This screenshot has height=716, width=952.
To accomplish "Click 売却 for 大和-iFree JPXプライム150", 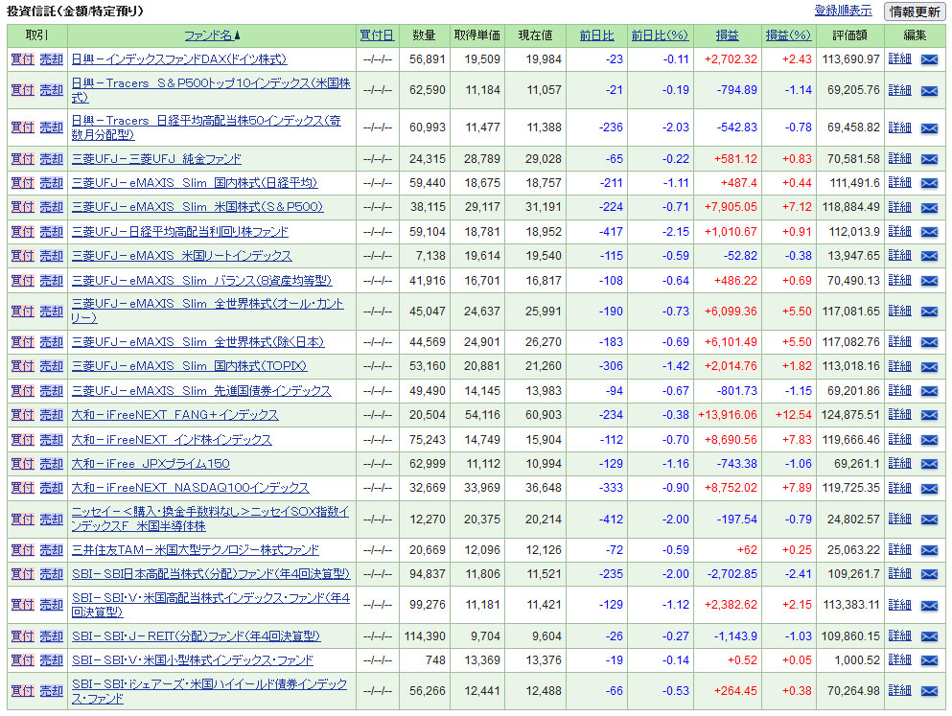I will pyautogui.click(x=52, y=464).
